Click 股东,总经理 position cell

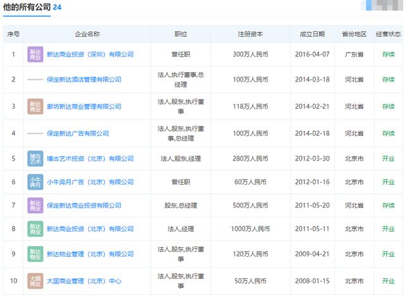point(181,206)
